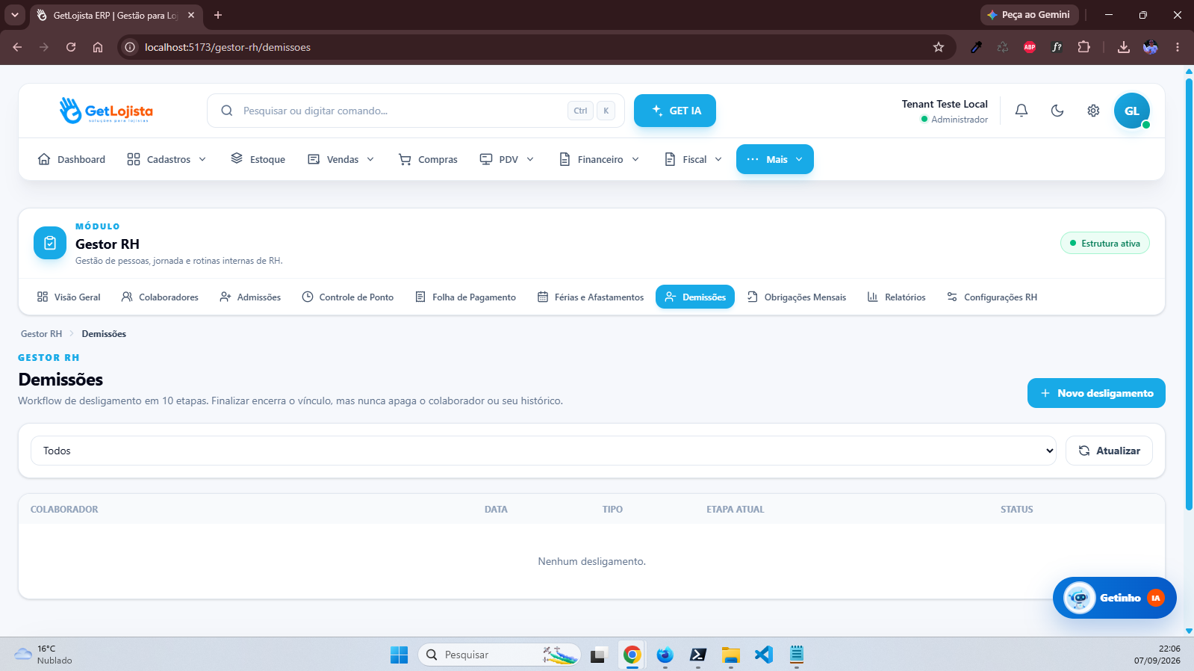Viewport: 1194px width, 671px height.
Task: Click the GetLojista logo
Action: 106,111
